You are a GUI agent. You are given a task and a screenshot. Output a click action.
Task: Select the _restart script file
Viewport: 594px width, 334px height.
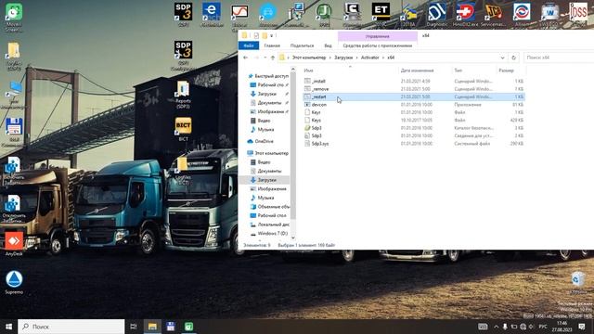pos(414,96)
